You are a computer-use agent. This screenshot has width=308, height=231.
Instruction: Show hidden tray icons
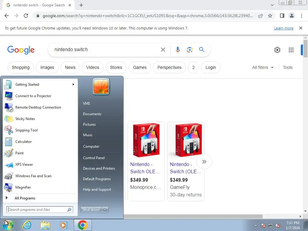(x=256, y=226)
